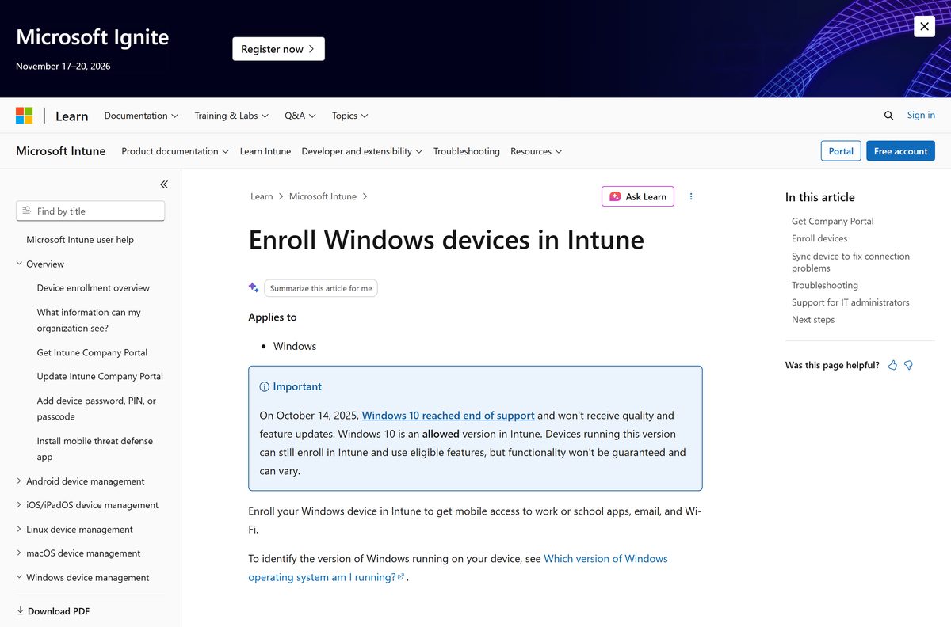Image resolution: width=951 pixels, height=627 pixels.
Task: Open What information can my organization see
Action: (89, 320)
